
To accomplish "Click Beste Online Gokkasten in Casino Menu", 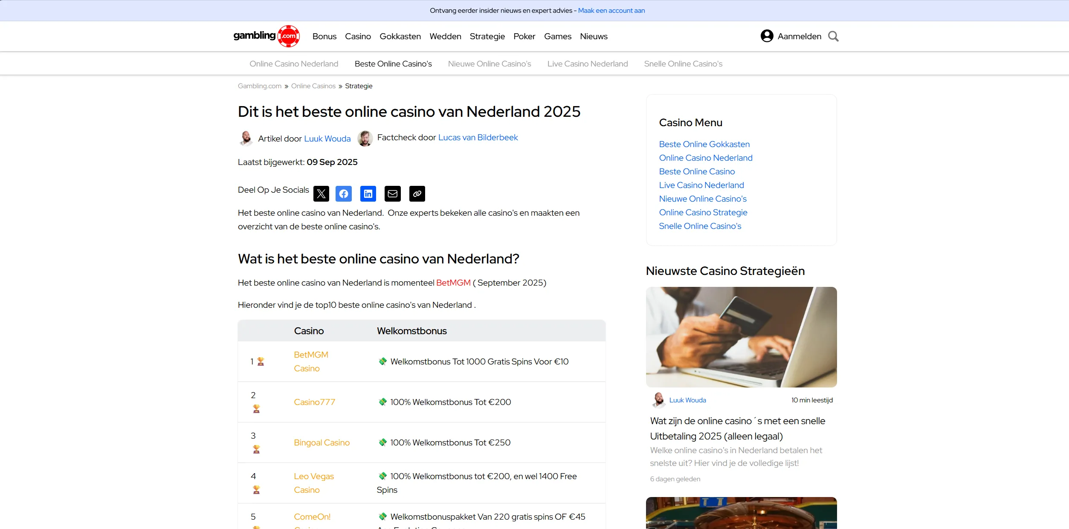I will click(704, 144).
